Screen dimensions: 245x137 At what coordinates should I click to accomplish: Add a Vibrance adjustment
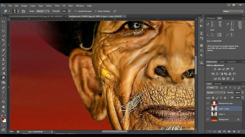(x=232, y=69)
